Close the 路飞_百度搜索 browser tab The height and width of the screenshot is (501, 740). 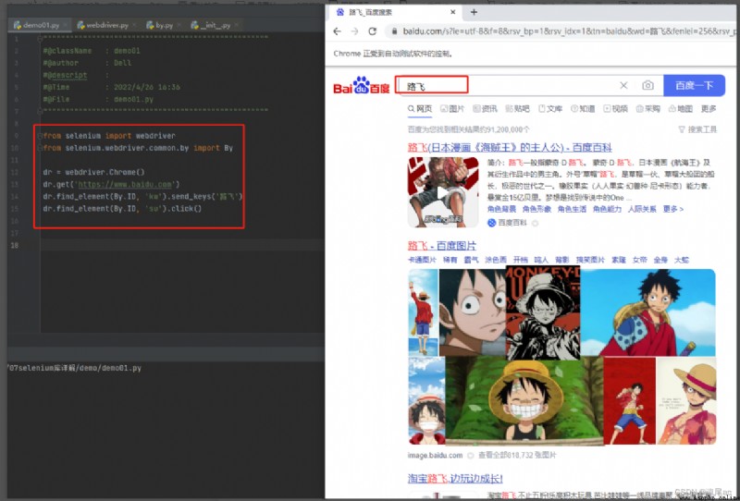[x=453, y=12]
